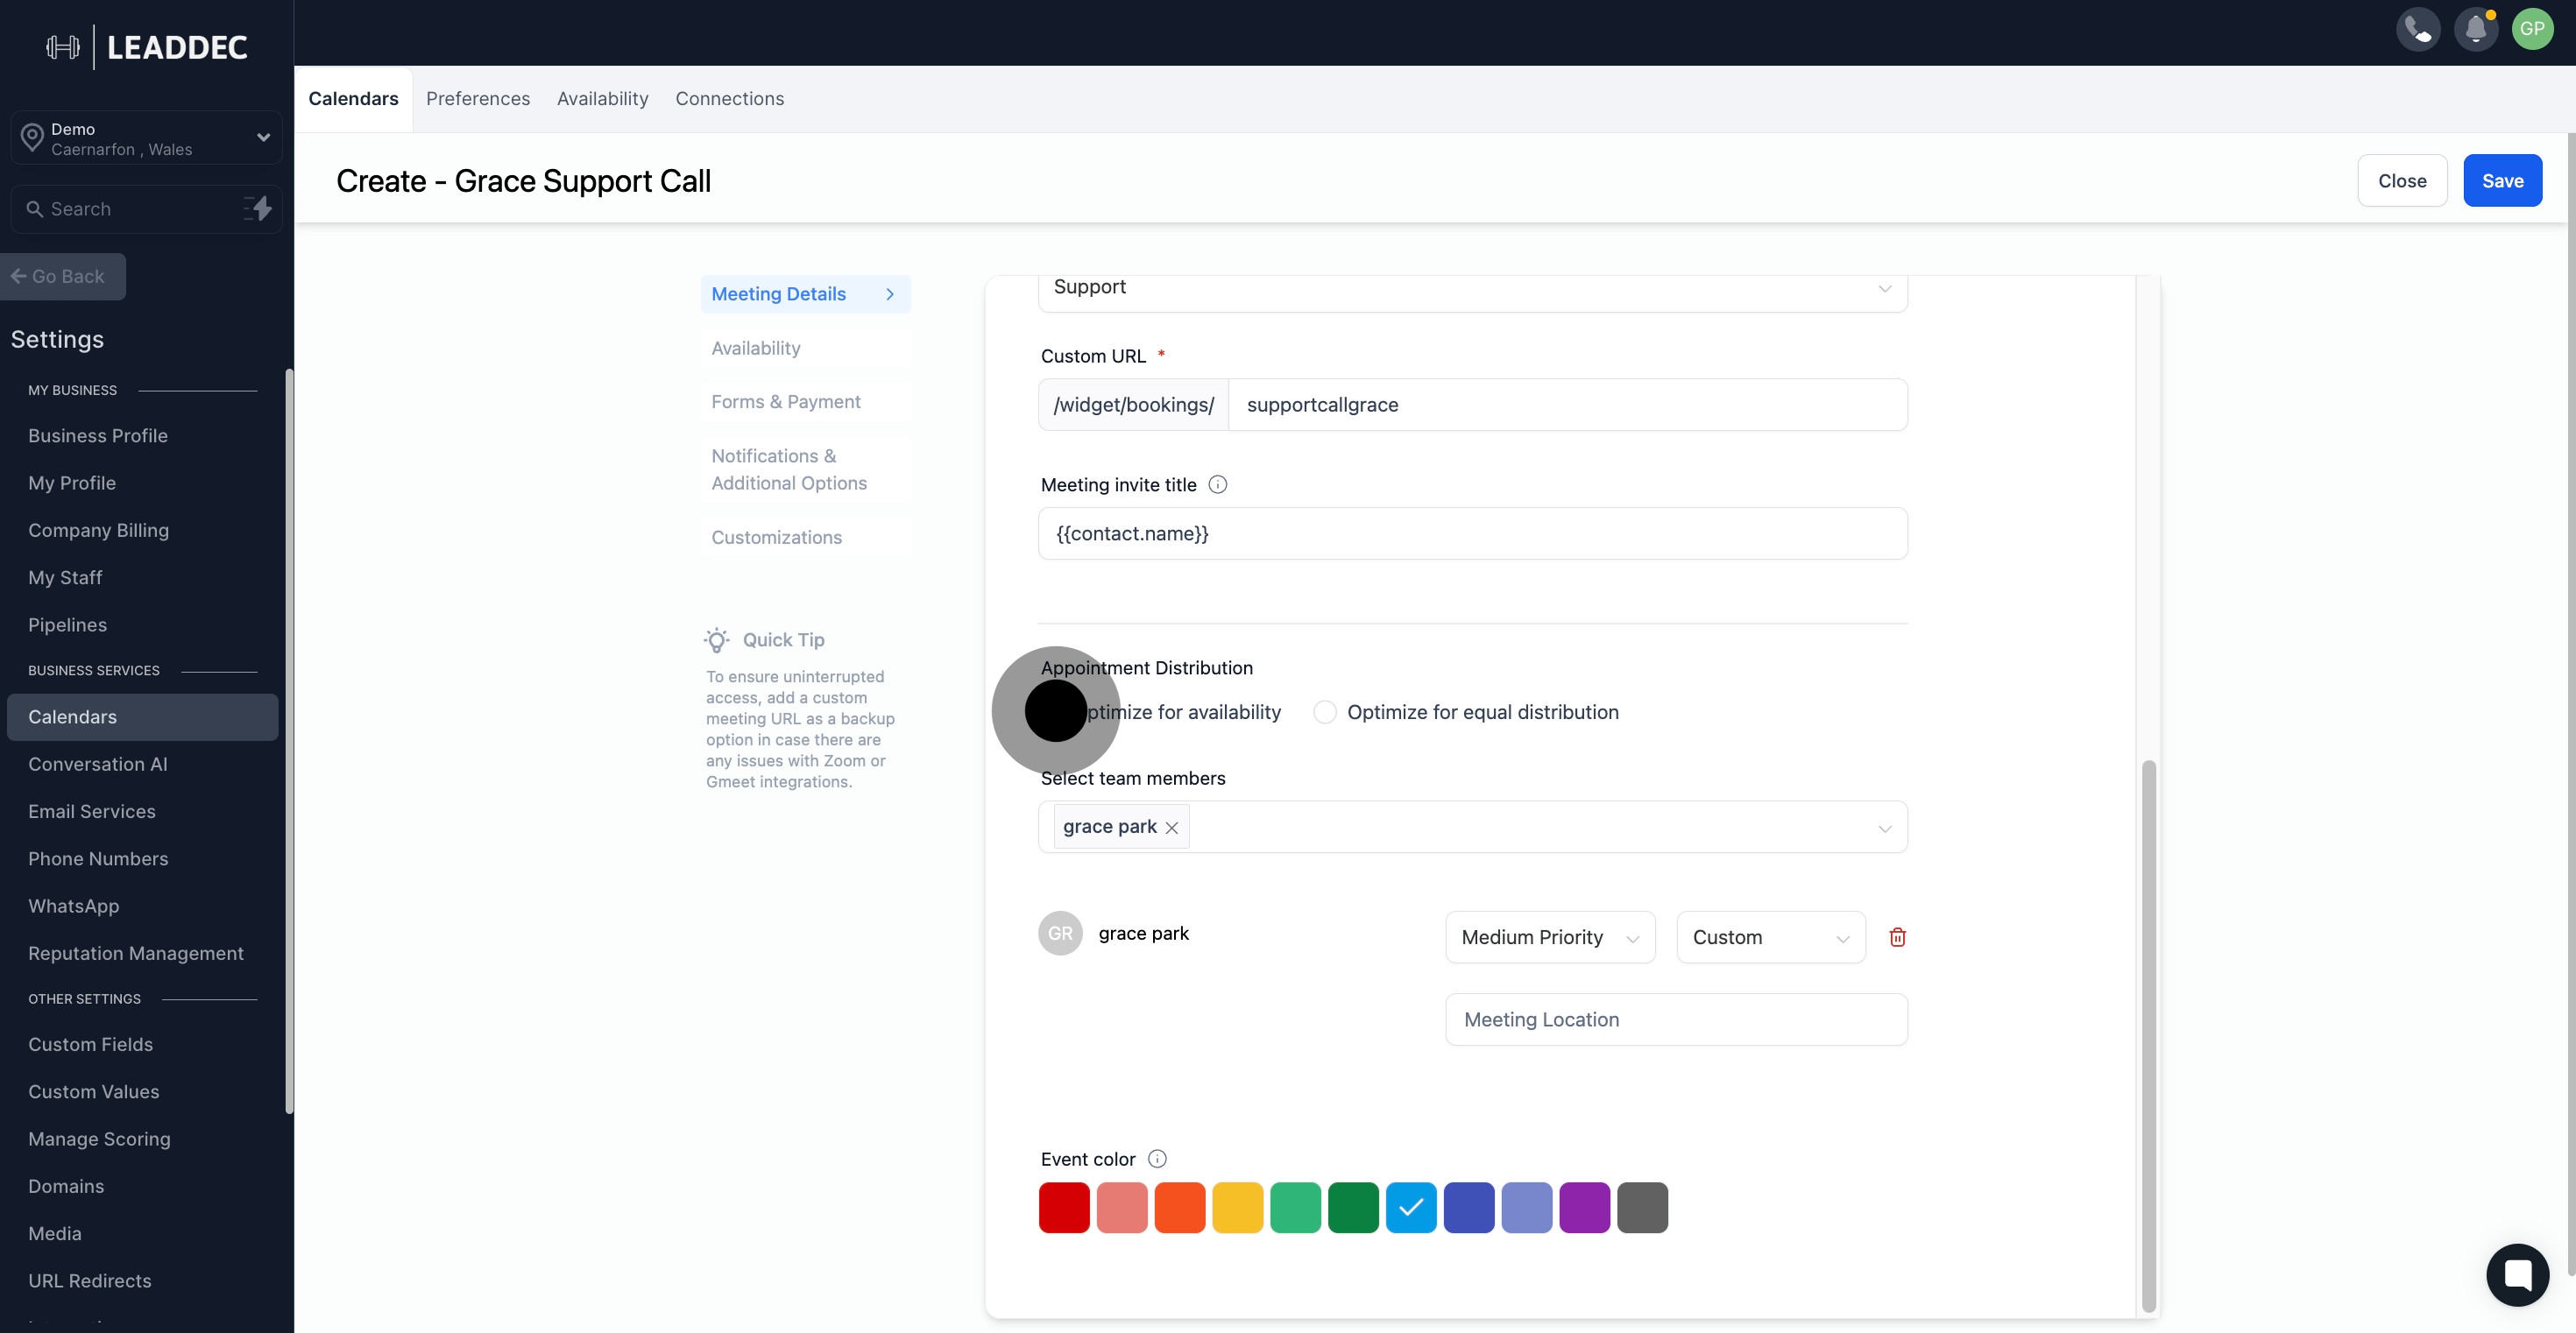This screenshot has height=1333, width=2576.
Task: Open the Medium Priority dropdown
Action: click(1550, 937)
